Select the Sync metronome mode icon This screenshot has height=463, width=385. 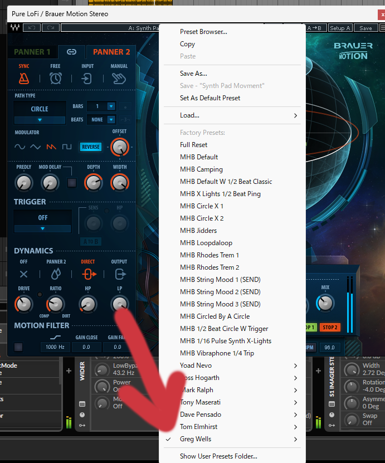click(x=23, y=78)
